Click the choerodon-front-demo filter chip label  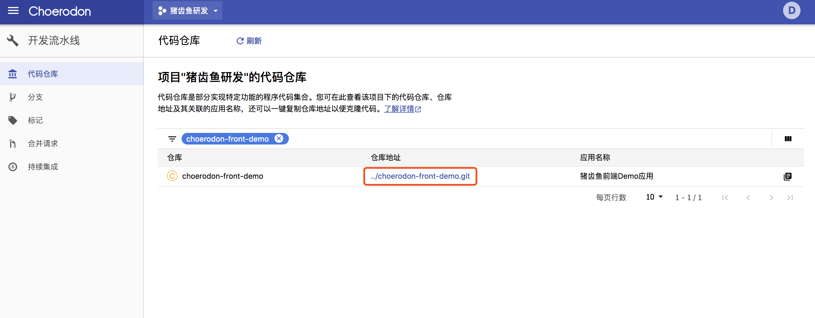227,139
